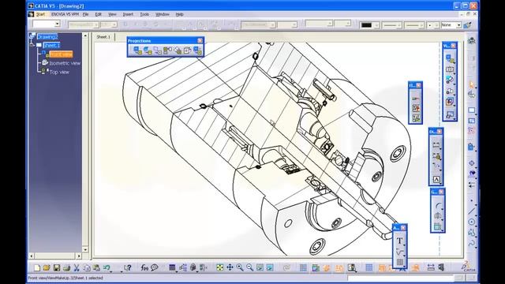Click the Dimensions icon in dimensioning toolbar

coord(436,145)
